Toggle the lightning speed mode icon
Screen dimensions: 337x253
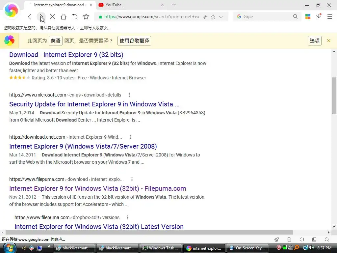pos(205,17)
